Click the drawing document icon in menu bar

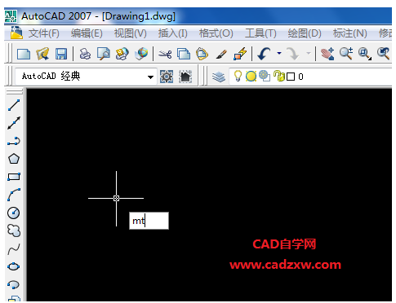pyautogui.click(x=16, y=33)
